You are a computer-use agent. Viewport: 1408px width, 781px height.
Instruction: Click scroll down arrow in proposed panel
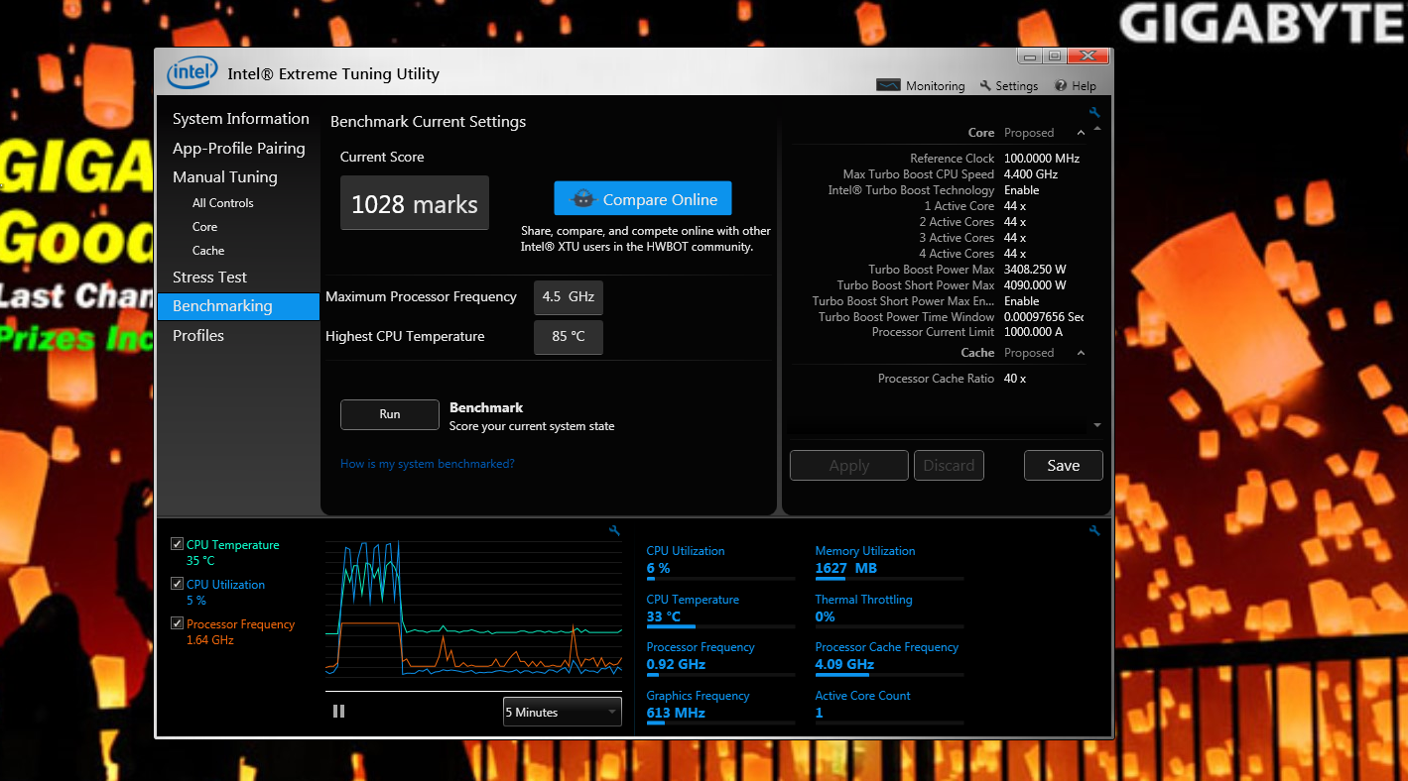(x=1096, y=424)
